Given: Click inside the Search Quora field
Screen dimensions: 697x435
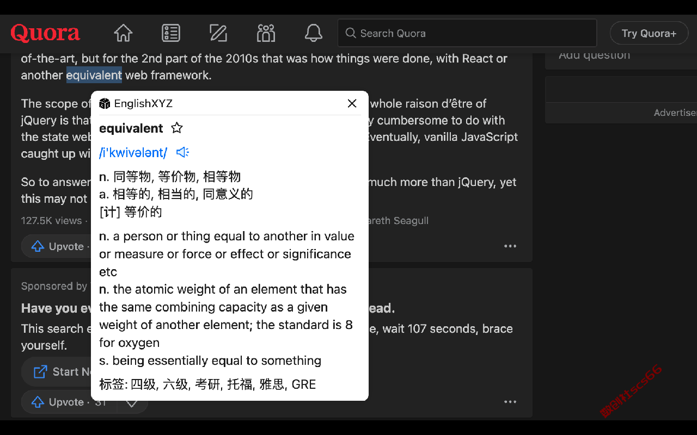Looking at the screenshot, I should click(x=467, y=33).
